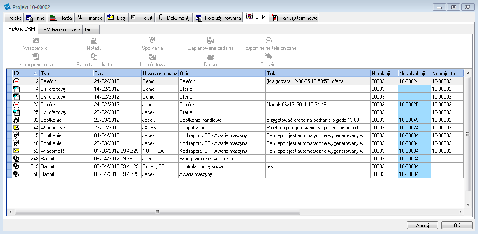Screen dimensions: 478x234
Task: Click the List ofertowy toolbar icon
Action: (152, 56)
